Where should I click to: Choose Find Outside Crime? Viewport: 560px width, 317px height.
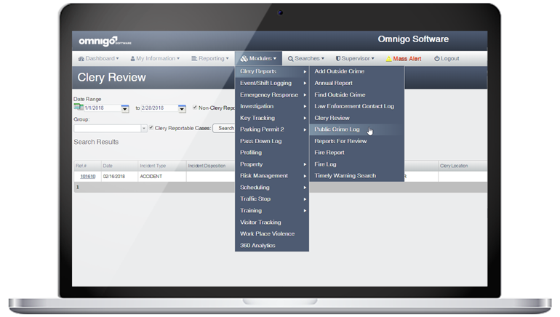(x=357, y=95)
